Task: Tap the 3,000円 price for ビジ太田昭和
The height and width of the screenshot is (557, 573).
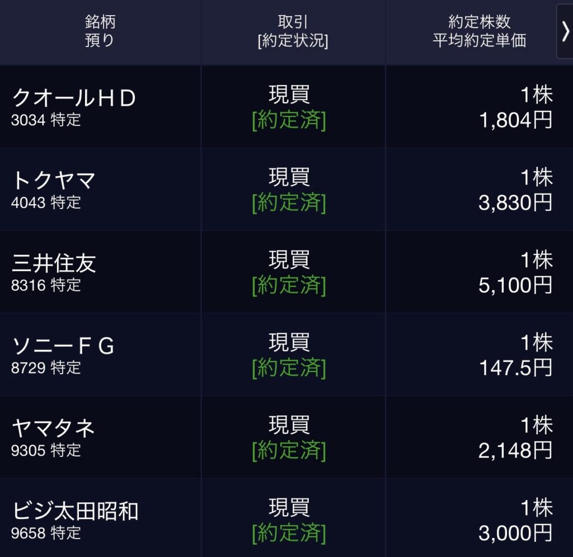Action: click(515, 532)
